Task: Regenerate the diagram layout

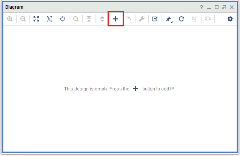Action: coord(182,19)
